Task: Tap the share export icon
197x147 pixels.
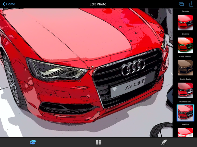Action: [x=191, y=4]
